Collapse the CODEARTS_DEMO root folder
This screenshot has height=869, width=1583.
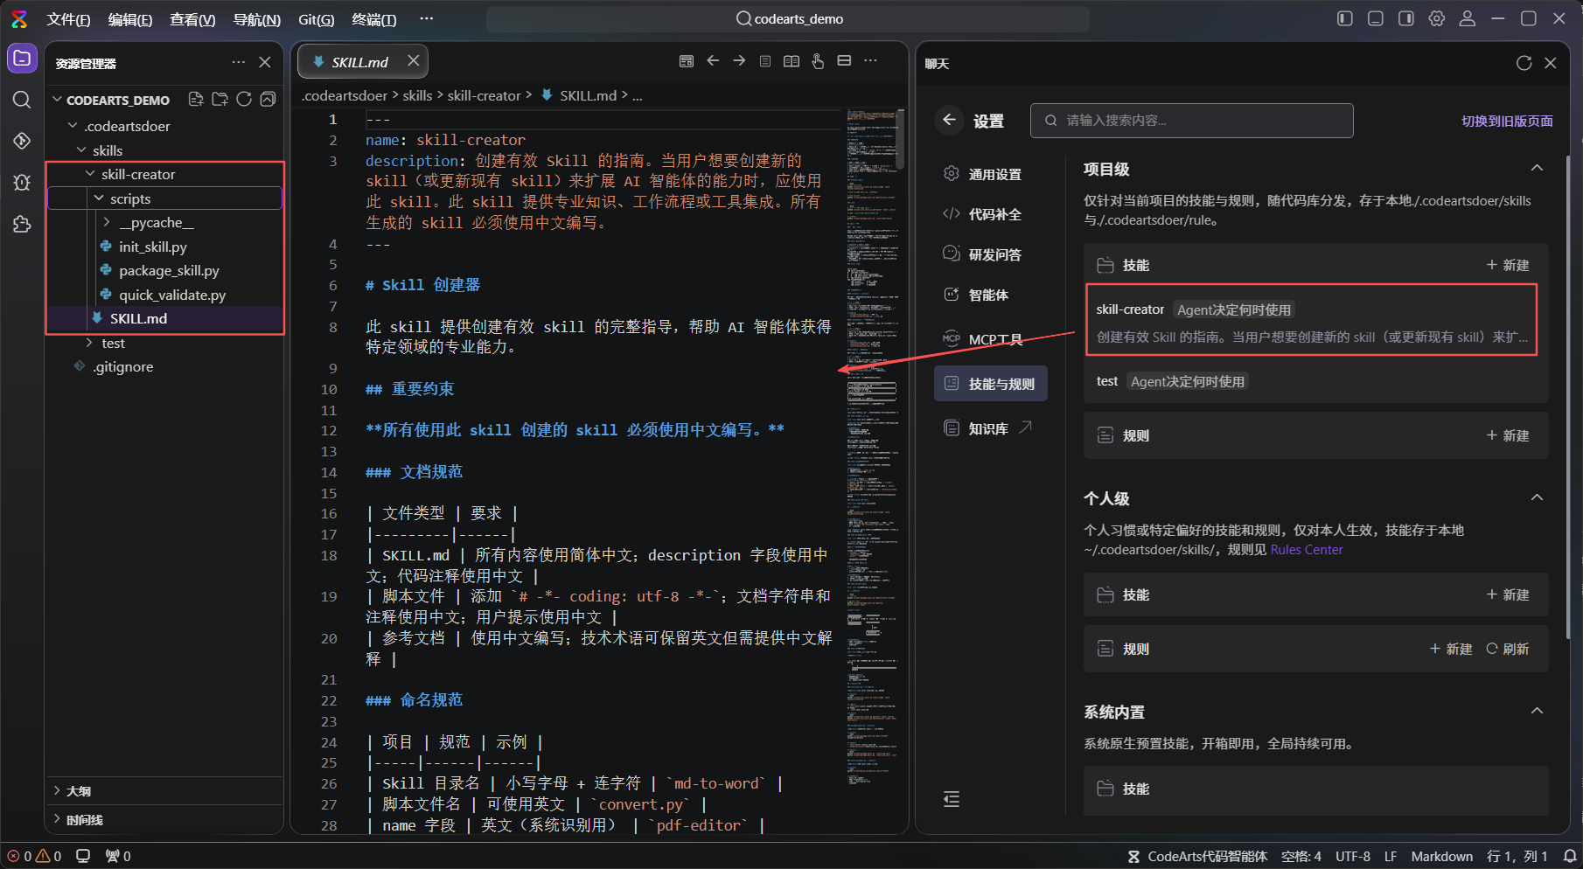pos(58,100)
